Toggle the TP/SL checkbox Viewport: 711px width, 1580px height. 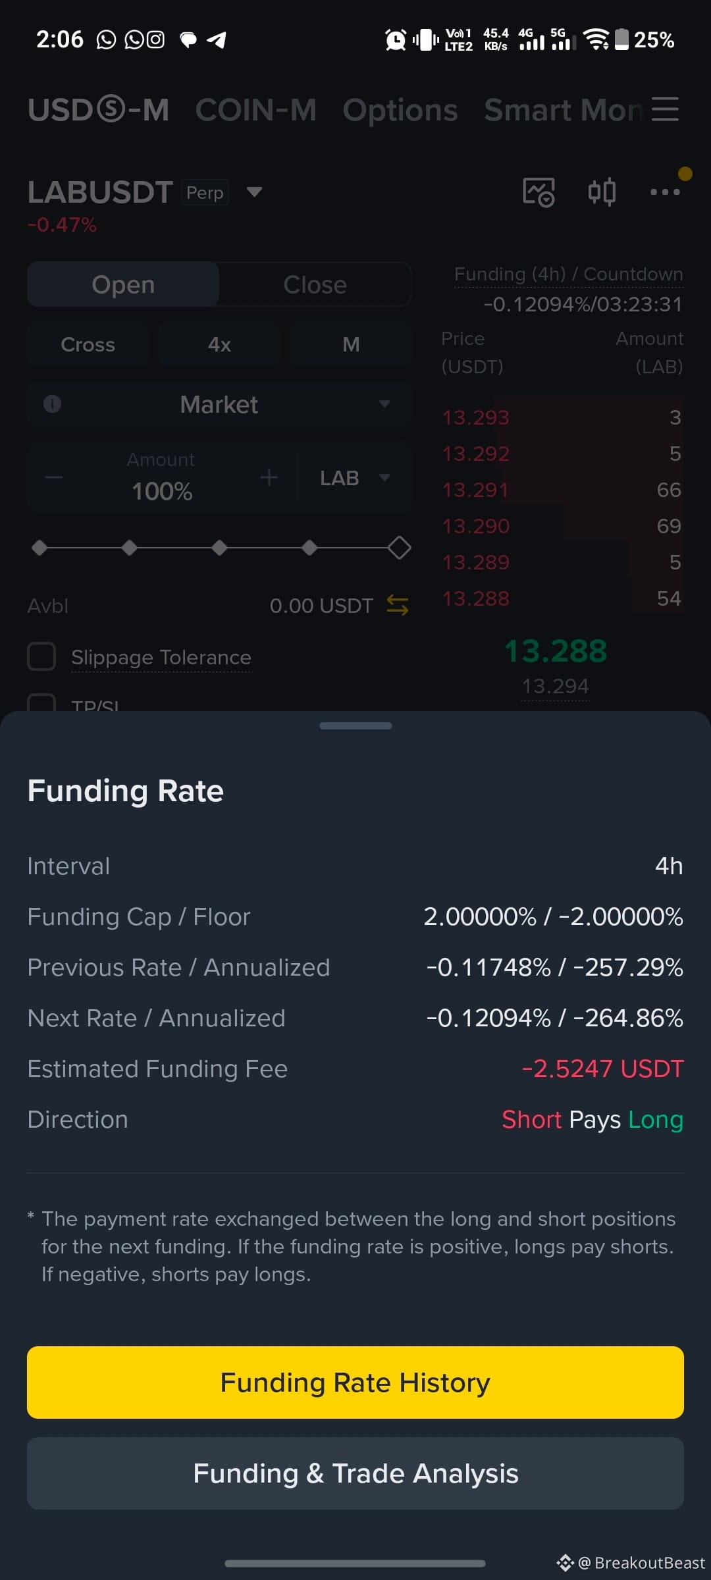tap(41, 702)
